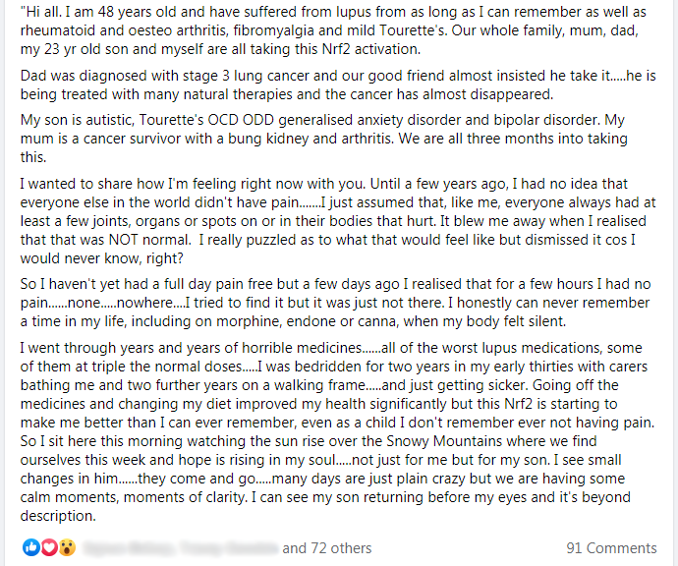
Task: Click the paragraph starting 'Dad was diagnosed'
Action: (x=338, y=85)
